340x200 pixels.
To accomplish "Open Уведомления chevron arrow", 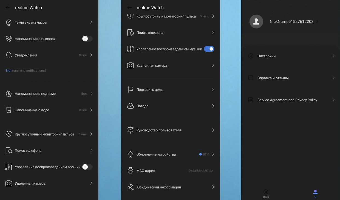I will click(91, 55).
